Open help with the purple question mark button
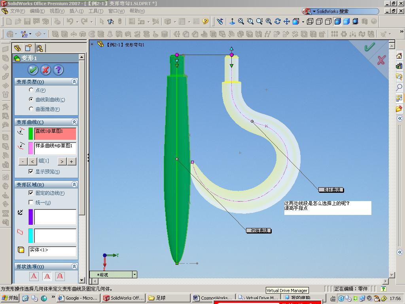This screenshot has width=405, height=304. click(x=59, y=70)
